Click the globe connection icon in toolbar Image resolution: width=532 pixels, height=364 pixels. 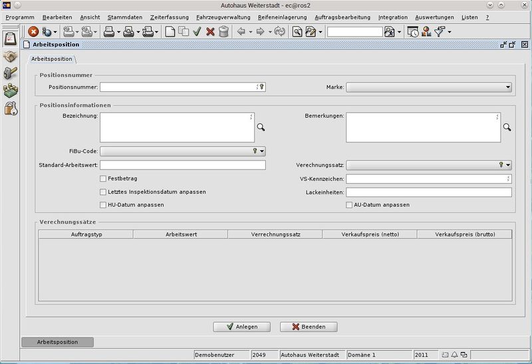[x=47, y=32]
